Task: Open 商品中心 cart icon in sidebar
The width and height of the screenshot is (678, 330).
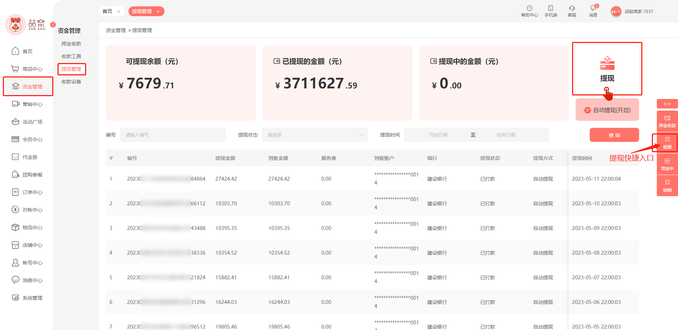Action: 15,69
